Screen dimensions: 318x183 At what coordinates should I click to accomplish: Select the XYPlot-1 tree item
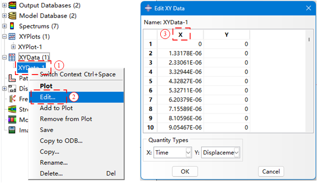tap(30, 47)
